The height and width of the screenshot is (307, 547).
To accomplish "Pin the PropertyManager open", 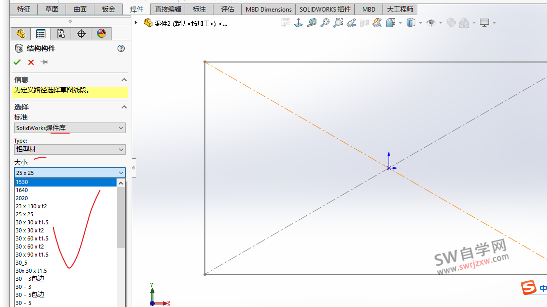I will pyautogui.click(x=44, y=62).
